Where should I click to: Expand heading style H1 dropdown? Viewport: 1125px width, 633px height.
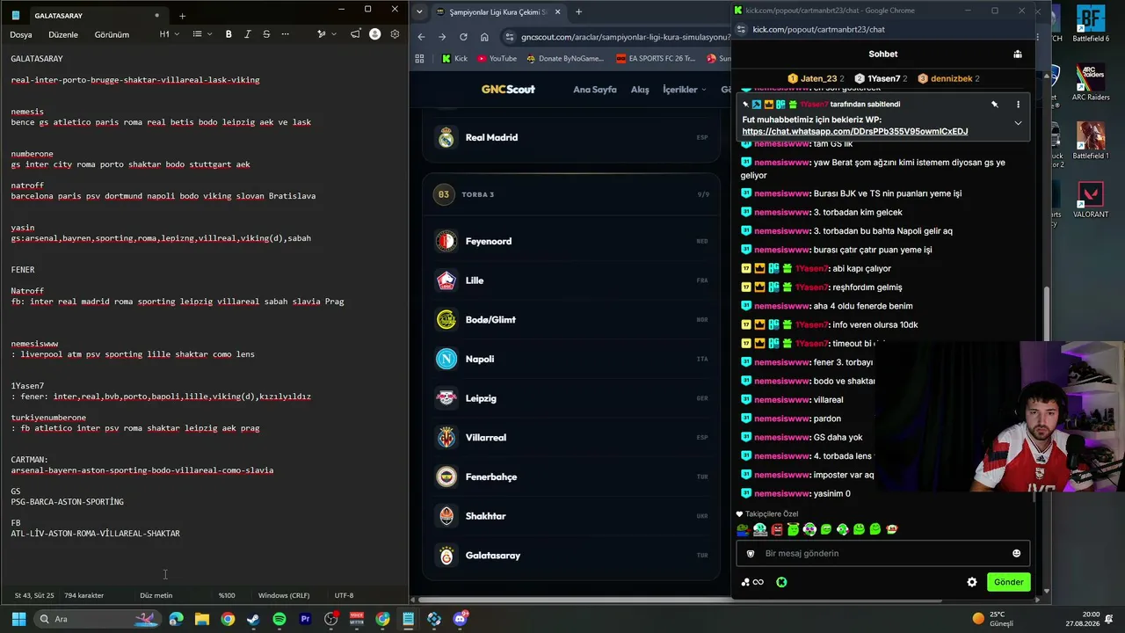[x=169, y=34]
